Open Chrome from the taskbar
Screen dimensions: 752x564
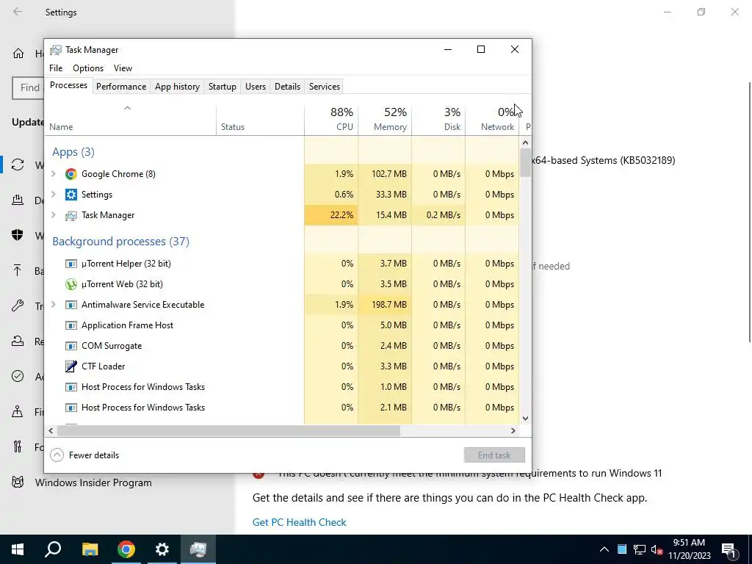[x=126, y=549]
